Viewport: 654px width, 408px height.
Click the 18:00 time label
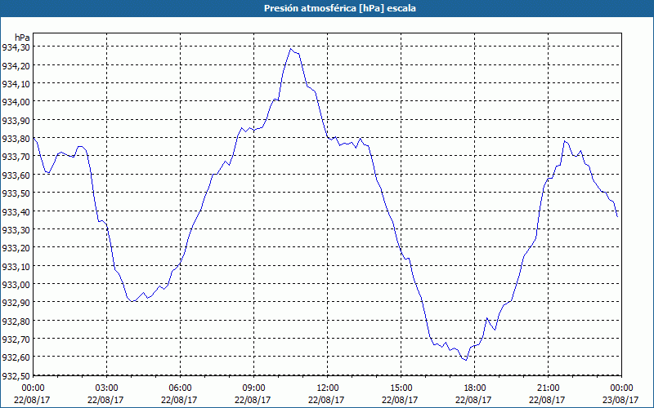[475, 388]
